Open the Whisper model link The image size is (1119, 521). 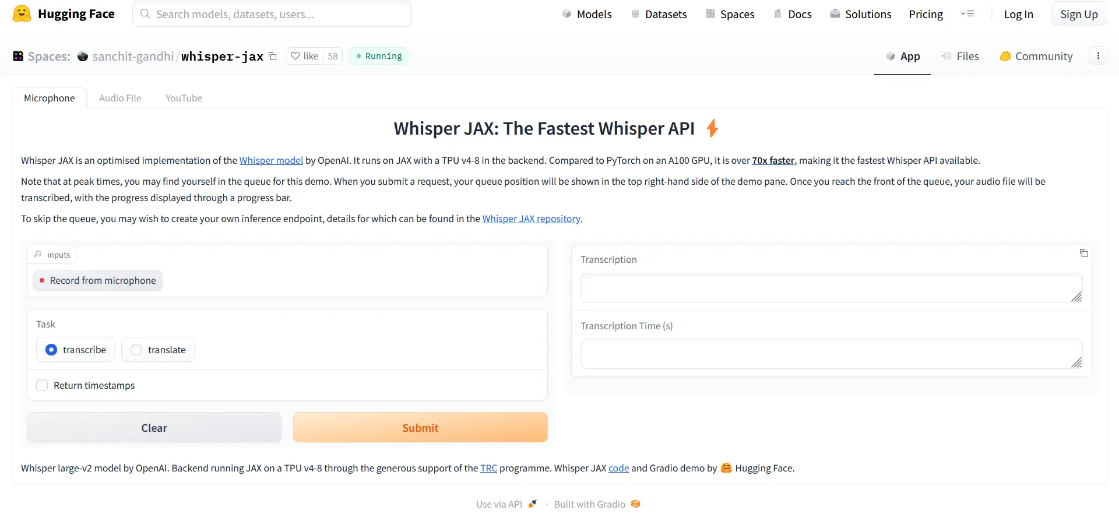[x=271, y=160]
